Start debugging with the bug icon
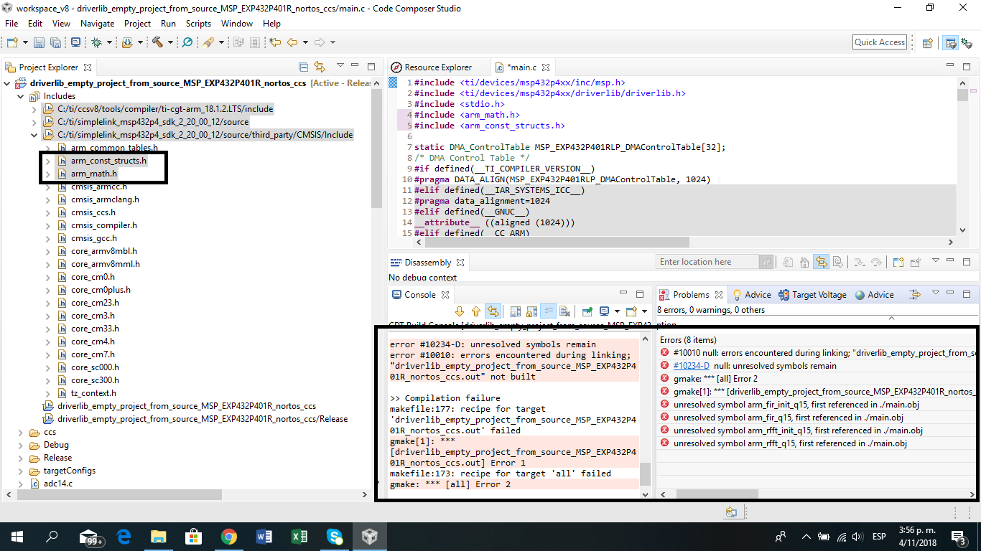The image size is (981, 551). point(96,42)
